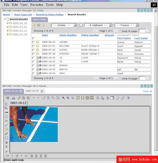Collapse the Search Results tree root
The width and height of the screenshot is (158, 163).
[x=5, y=19]
